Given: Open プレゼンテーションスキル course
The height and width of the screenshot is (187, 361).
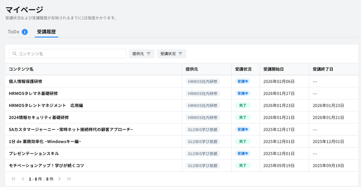Looking at the screenshot, I should 34,153.
